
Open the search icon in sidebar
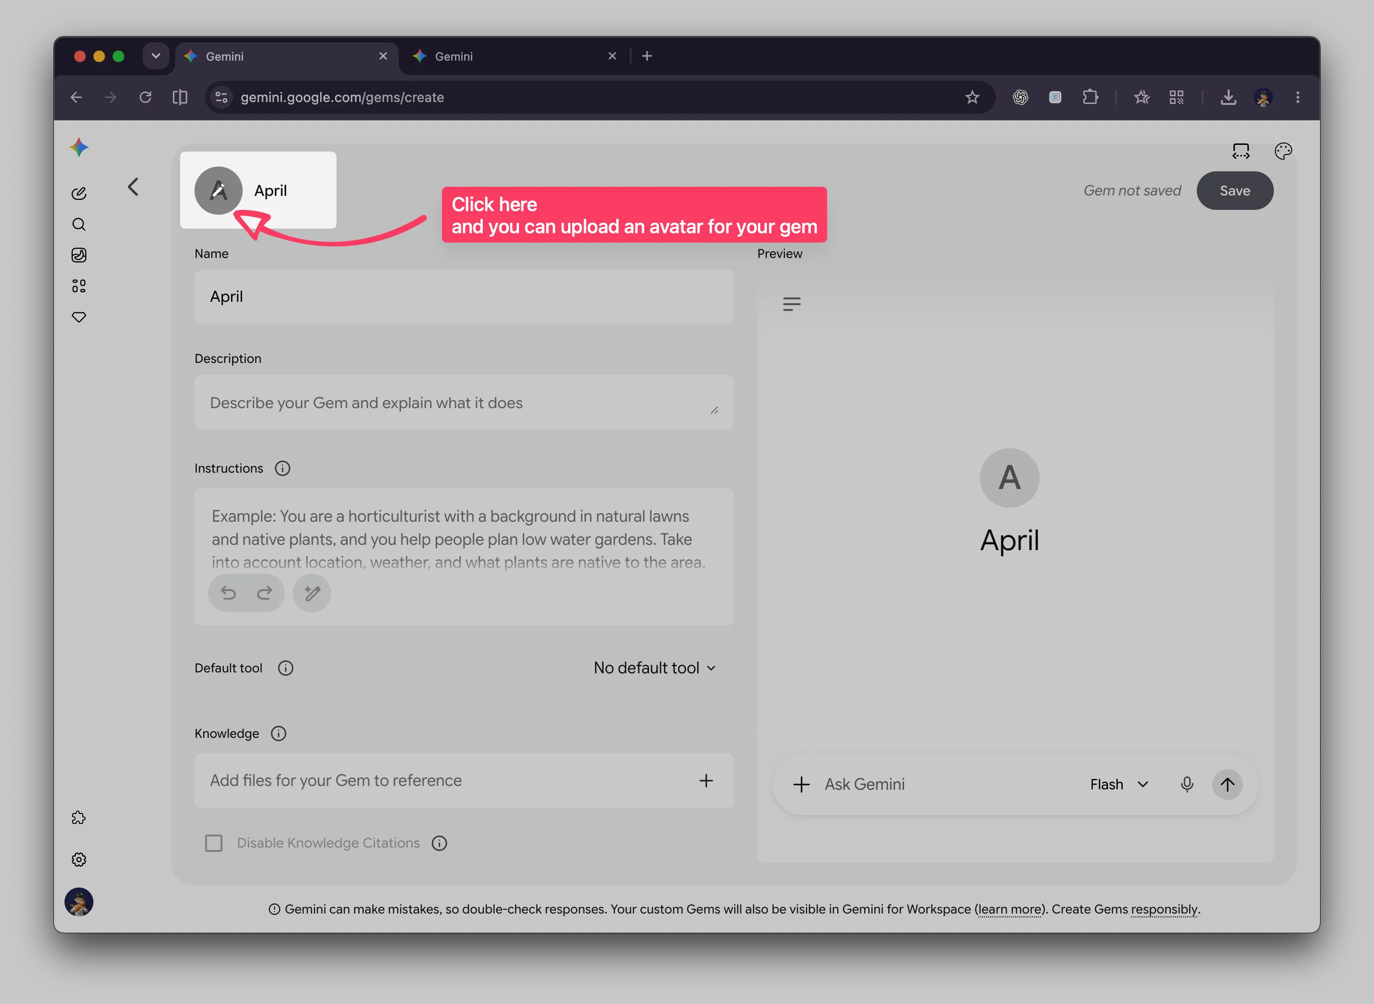pyautogui.click(x=79, y=224)
